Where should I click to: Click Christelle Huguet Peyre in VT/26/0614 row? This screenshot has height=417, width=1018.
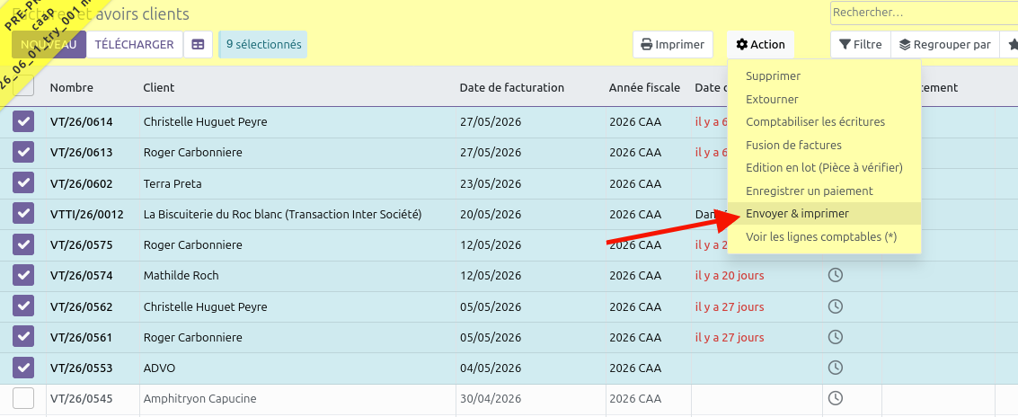coord(205,121)
